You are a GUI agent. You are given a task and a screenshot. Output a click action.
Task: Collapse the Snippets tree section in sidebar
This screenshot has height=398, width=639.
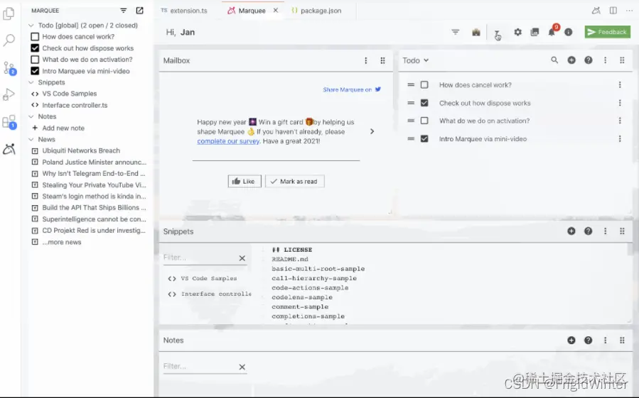31,82
